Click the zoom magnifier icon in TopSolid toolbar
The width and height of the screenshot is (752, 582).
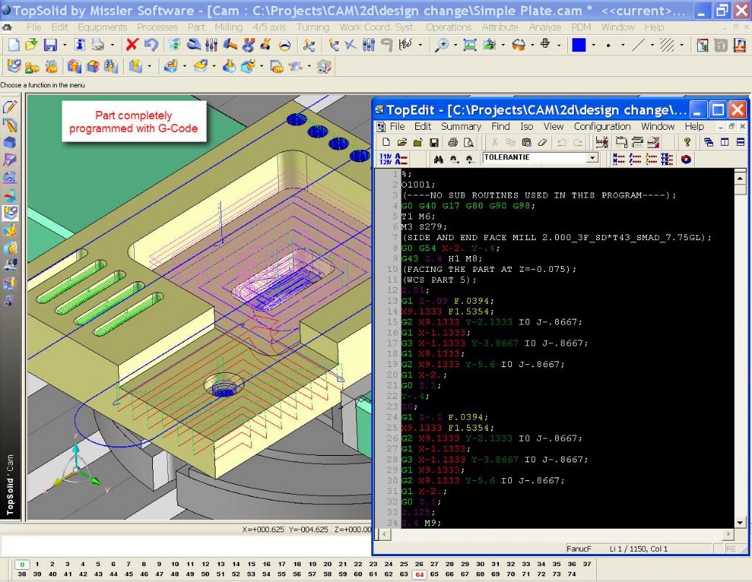coord(441,45)
